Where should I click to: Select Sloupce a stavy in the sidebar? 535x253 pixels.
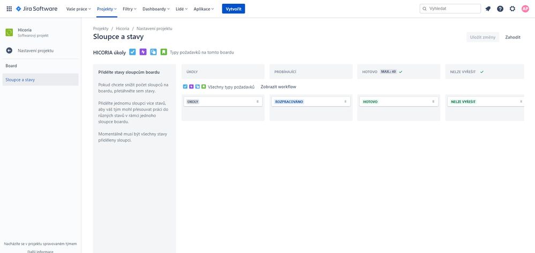(40, 79)
